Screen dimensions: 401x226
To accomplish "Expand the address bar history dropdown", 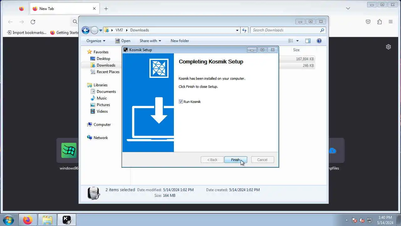I will 237,30.
